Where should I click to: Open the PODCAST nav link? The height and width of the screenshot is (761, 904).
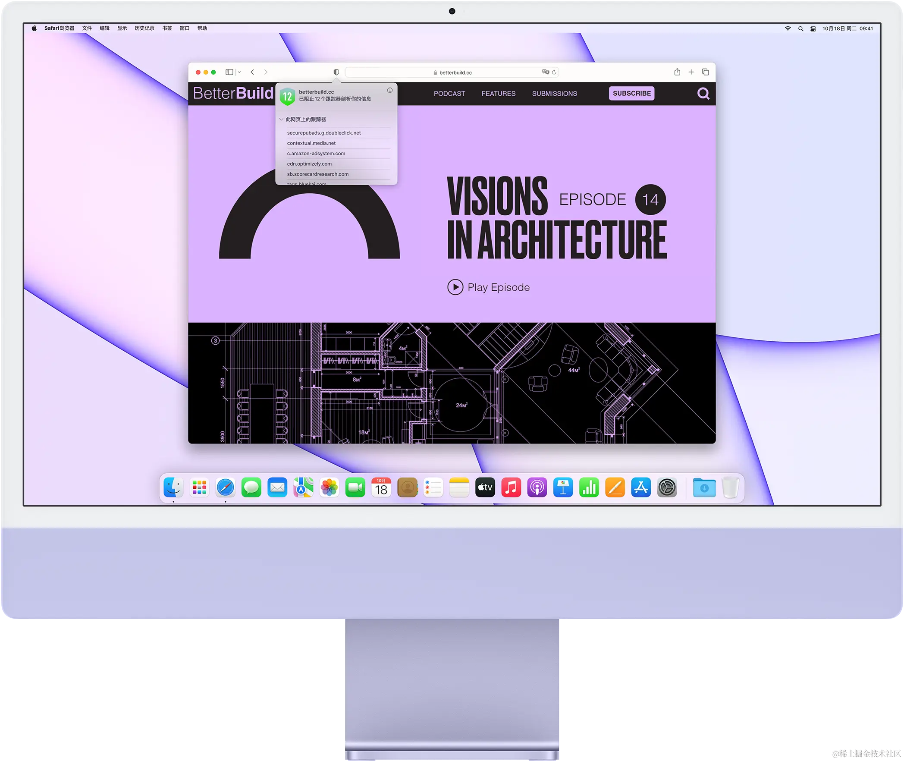[449, 94]
